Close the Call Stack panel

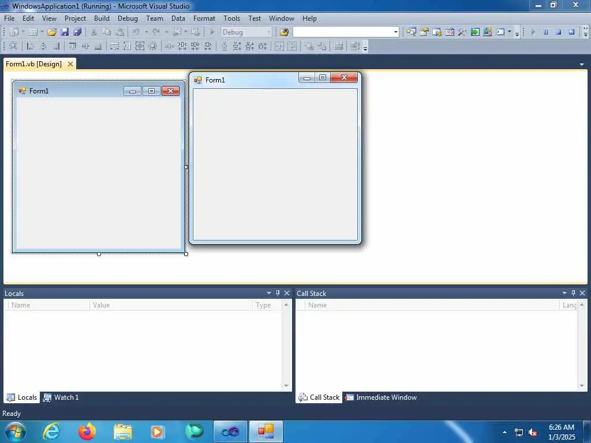tap(582, 293)
